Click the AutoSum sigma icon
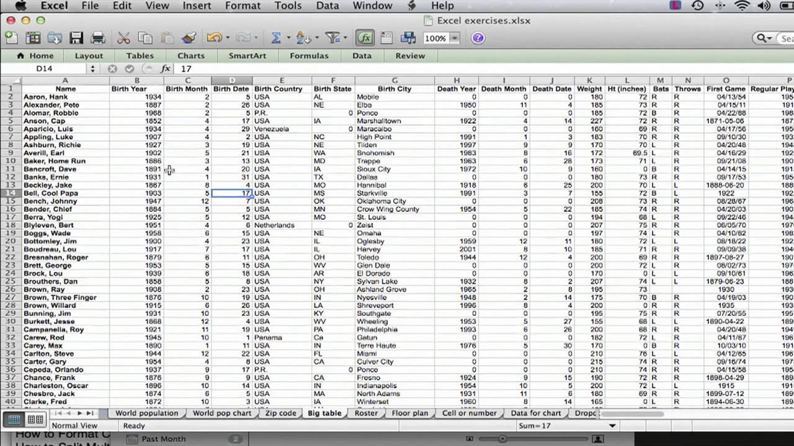794x446 pixels. click(276, 38)
